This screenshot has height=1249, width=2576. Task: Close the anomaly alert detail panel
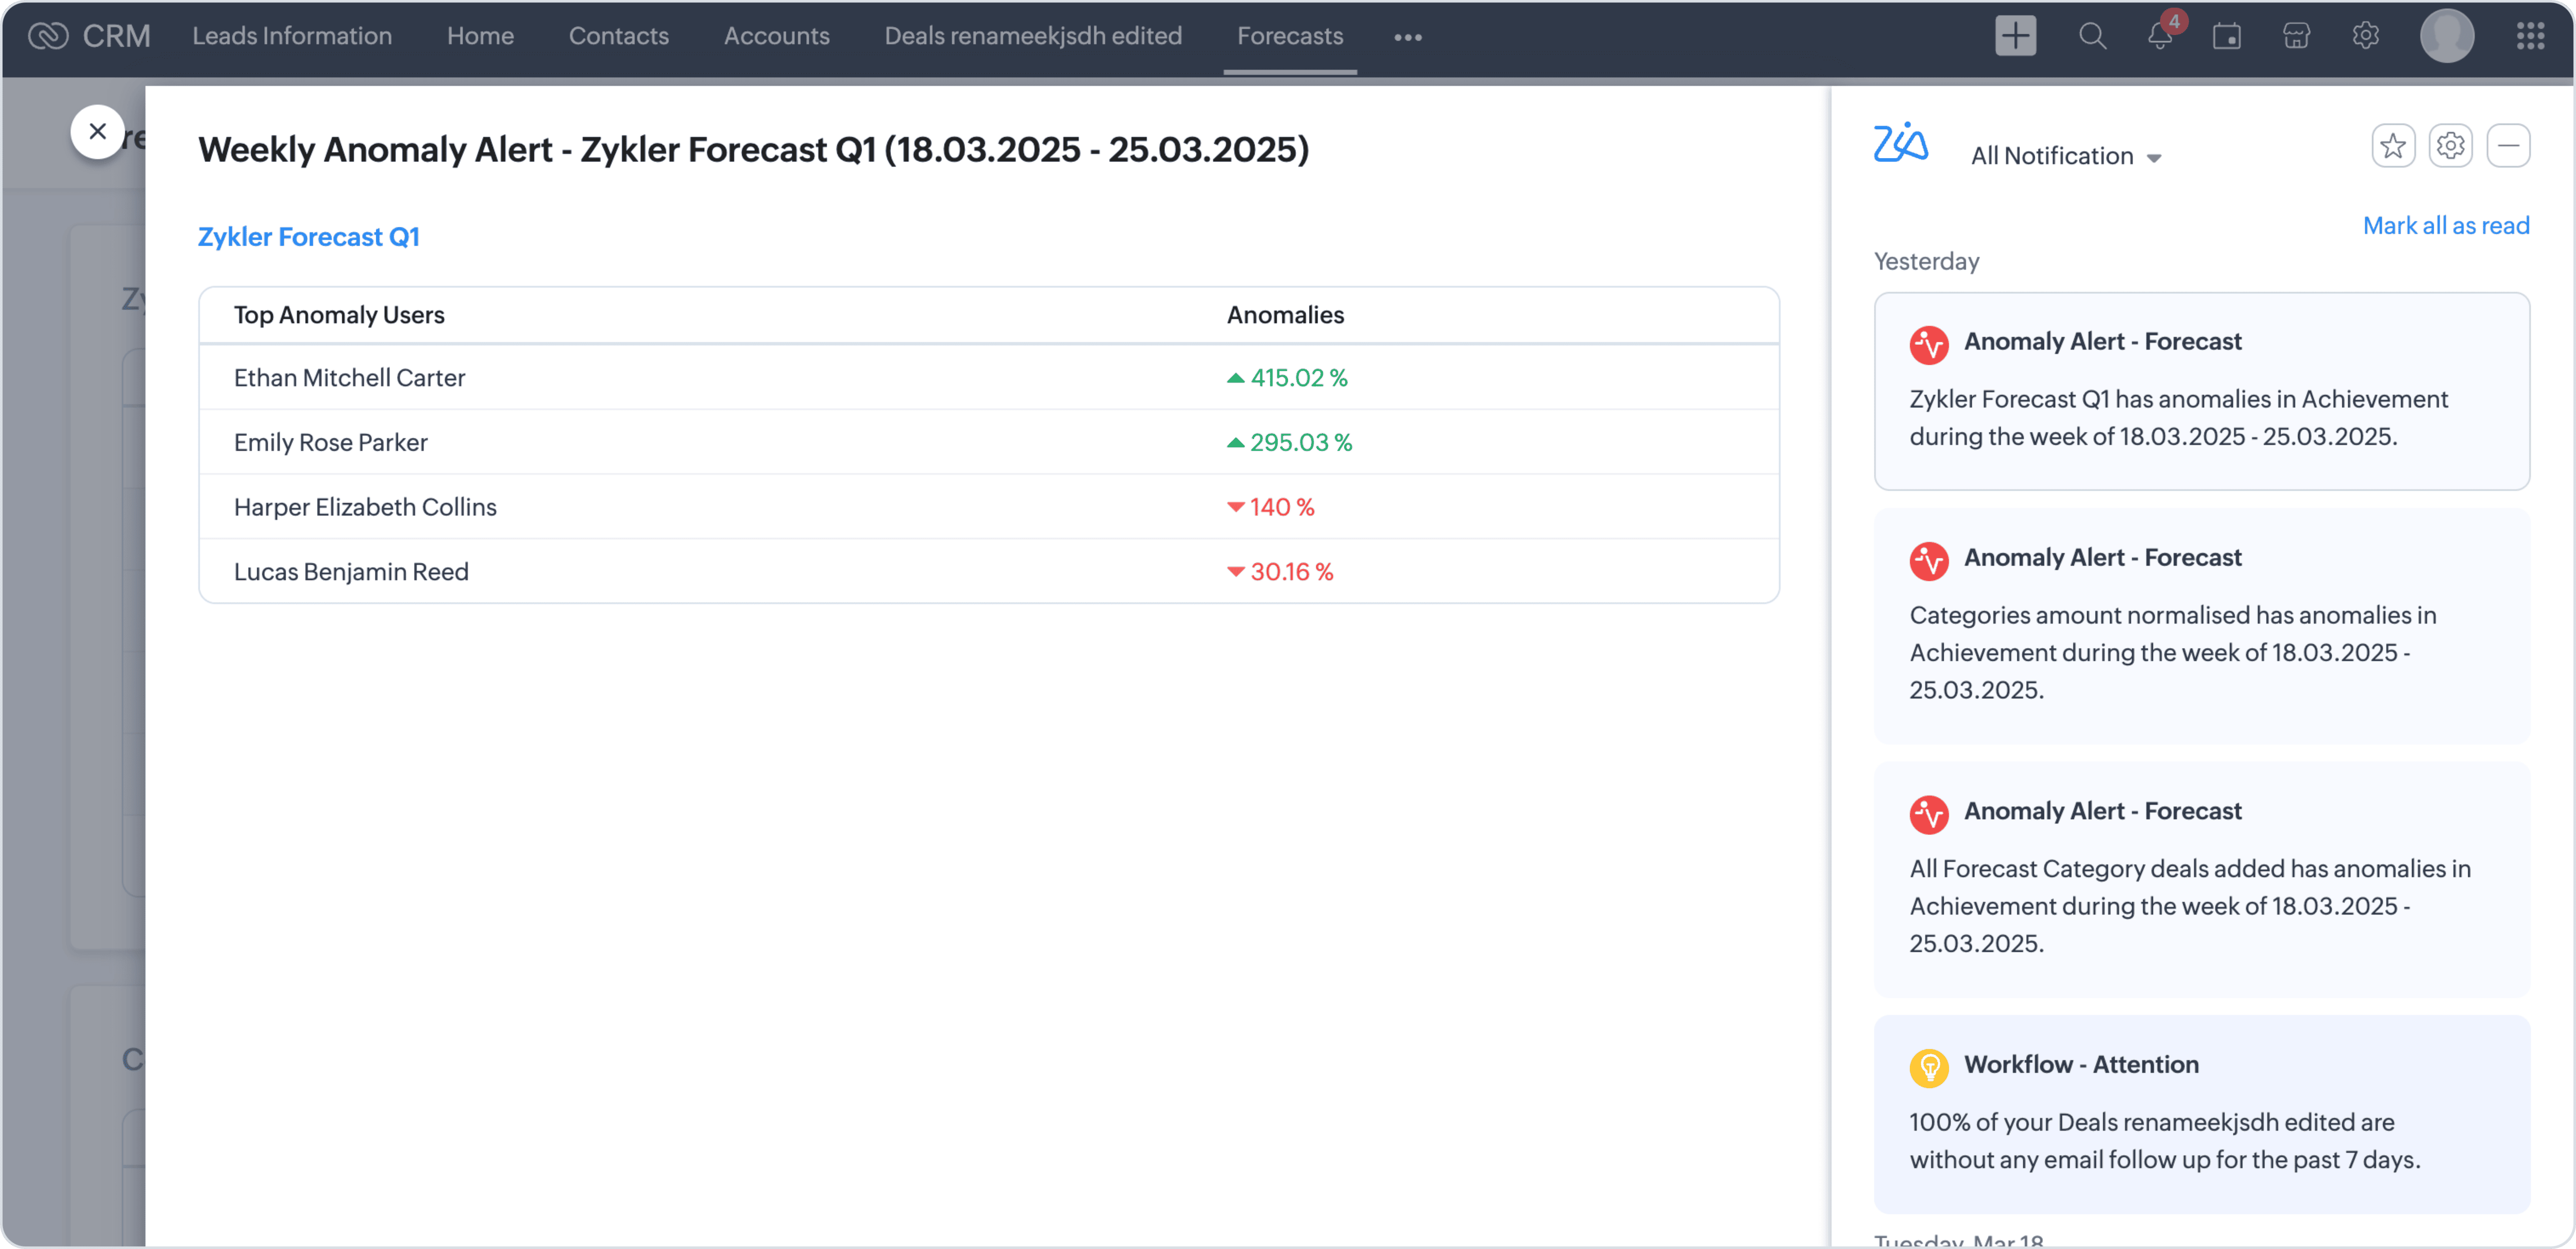click(97, 131)
